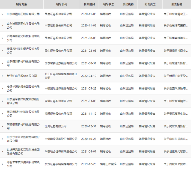Expand the 高密银鹰新材料 row arrow

pos(2,126)
